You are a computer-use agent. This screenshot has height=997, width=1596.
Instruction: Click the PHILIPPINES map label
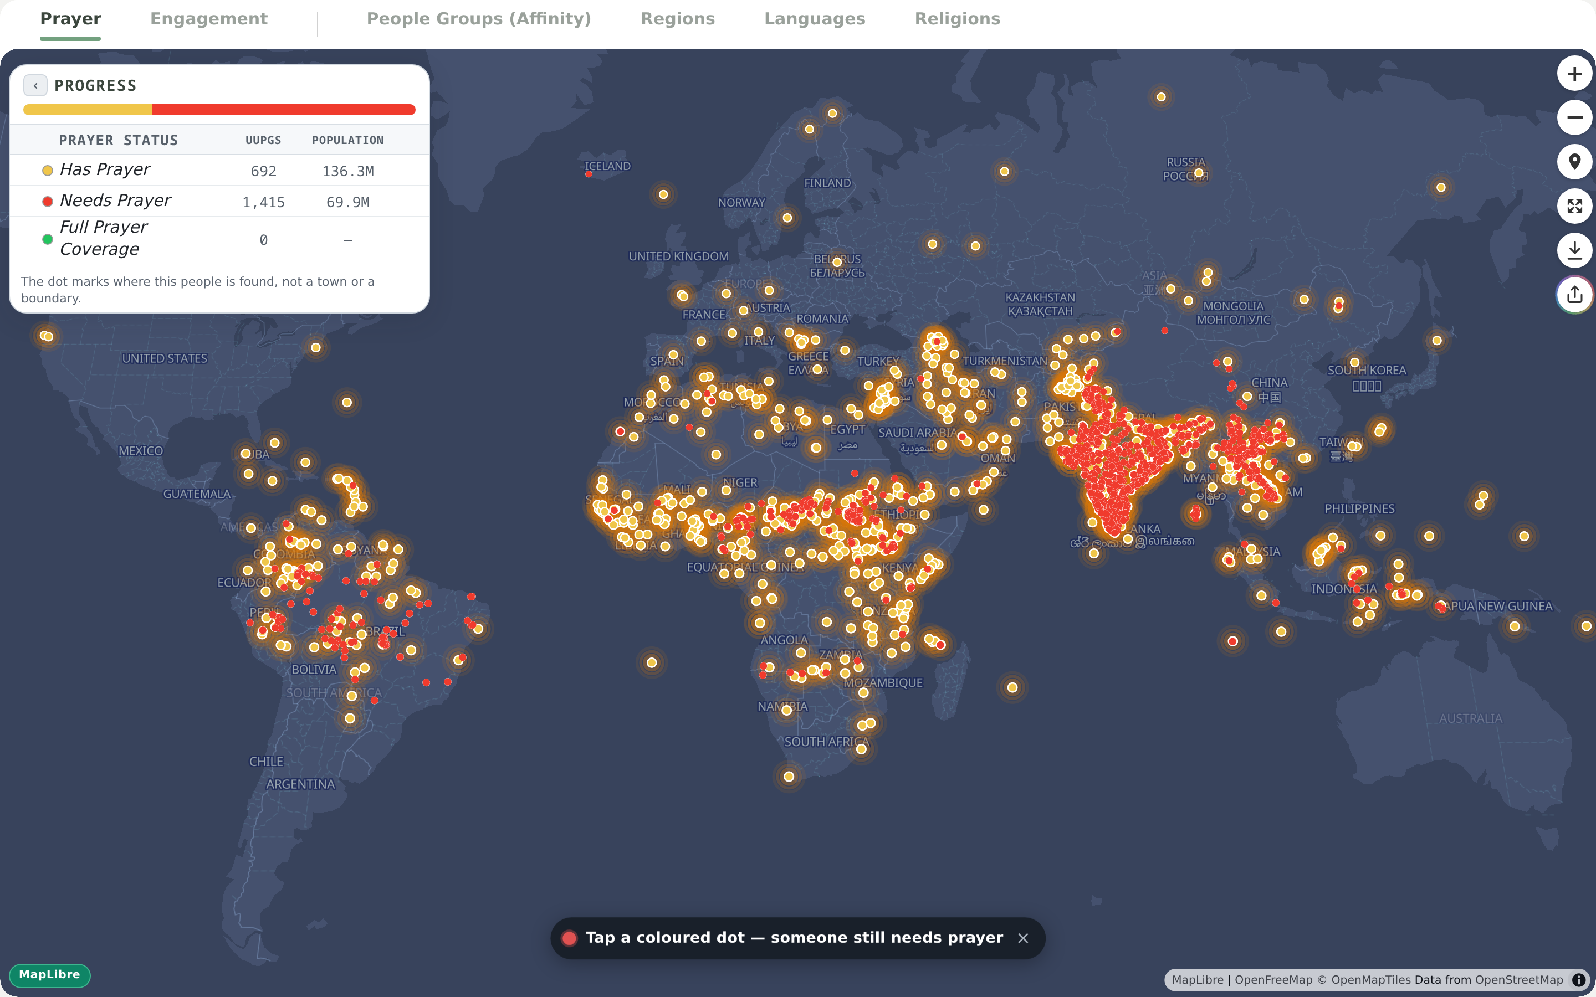(x=1359, y=509)
